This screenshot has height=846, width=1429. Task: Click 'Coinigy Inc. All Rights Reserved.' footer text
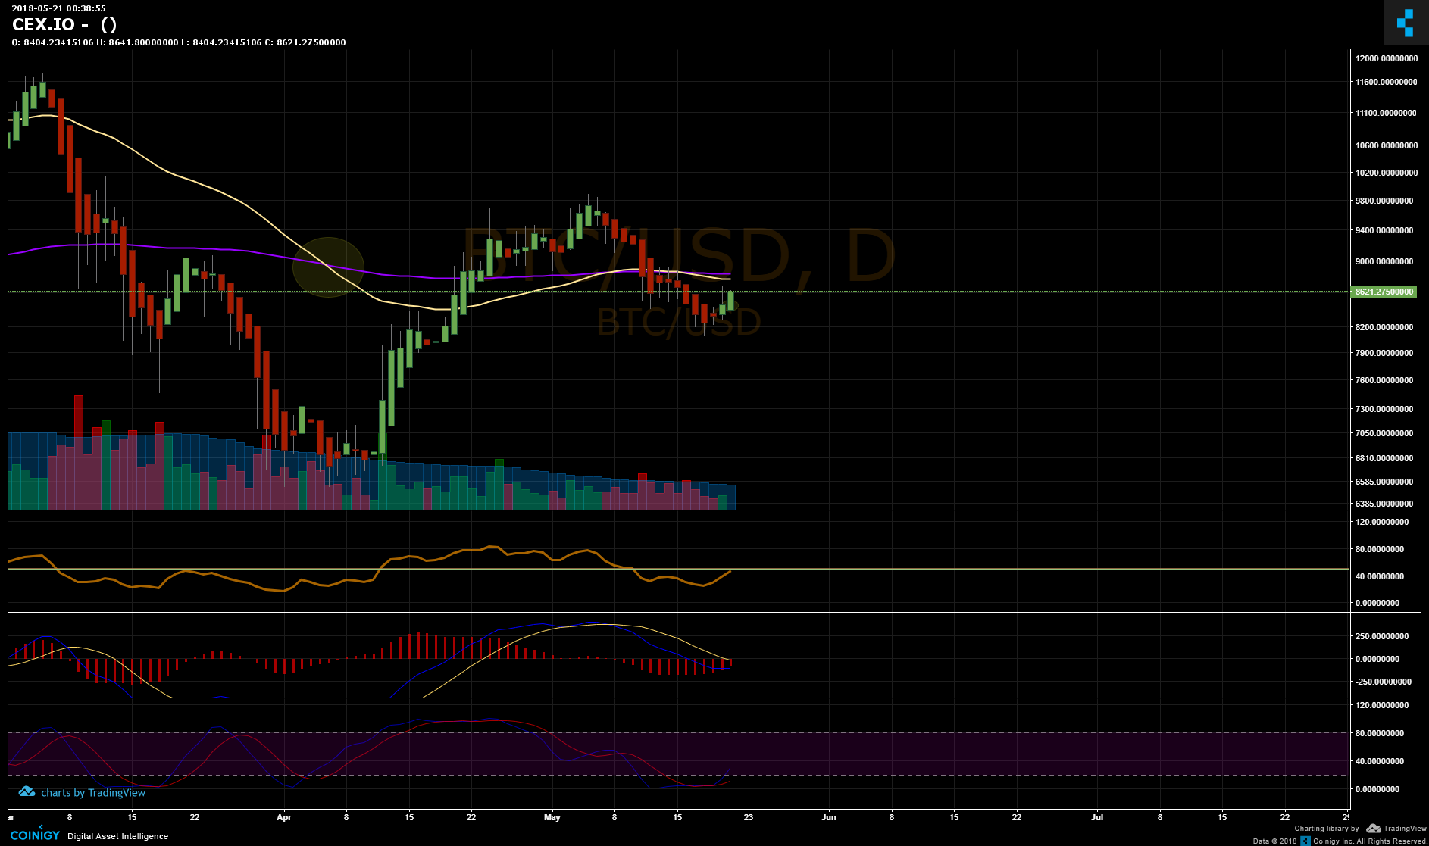(1370, 841)
